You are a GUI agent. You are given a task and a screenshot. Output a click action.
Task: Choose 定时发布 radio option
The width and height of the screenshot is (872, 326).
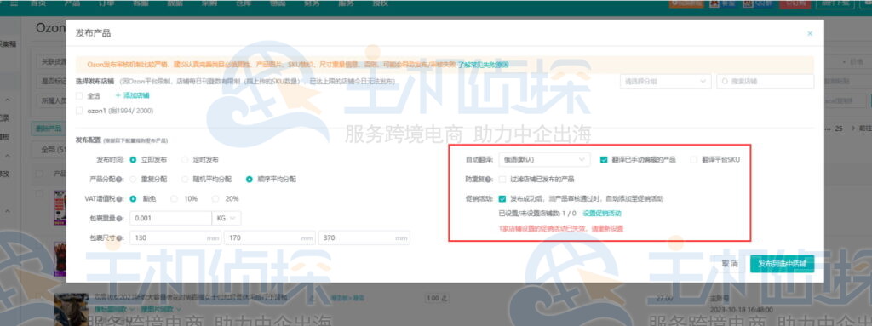185,160
